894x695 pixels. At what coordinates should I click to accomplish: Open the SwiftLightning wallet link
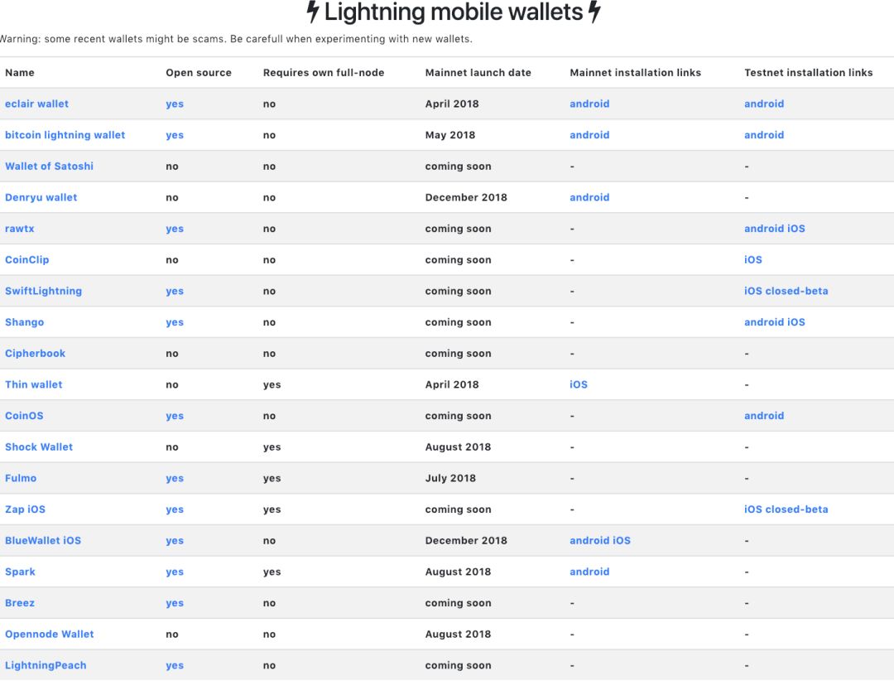[43, 291]
